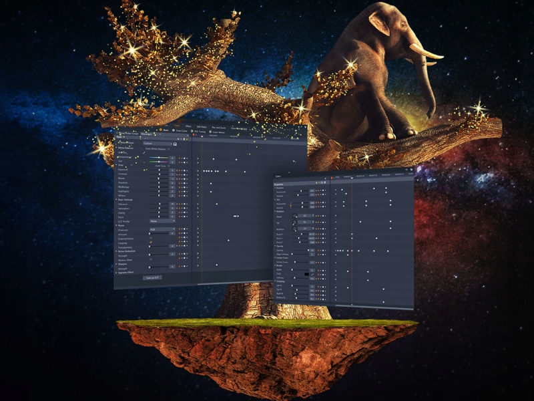Viewport: 534px width, 401px height.
Task: Switch to the Effect tab
Action: pos(188,126)
